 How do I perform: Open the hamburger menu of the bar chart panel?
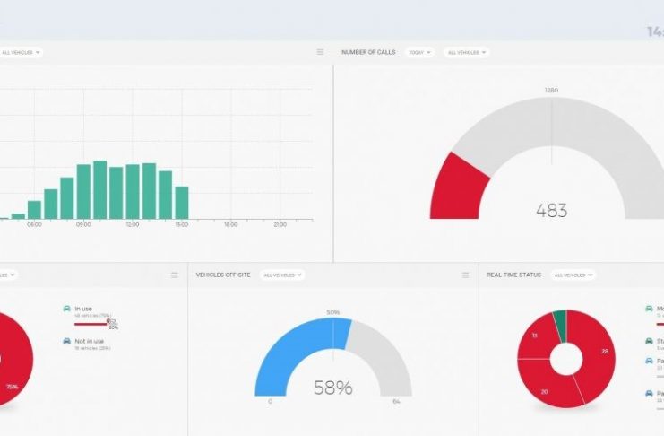point(320,52)
